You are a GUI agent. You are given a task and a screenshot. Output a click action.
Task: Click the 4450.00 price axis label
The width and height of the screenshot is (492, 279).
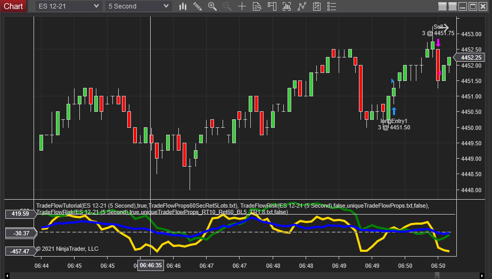click(471, 128)
